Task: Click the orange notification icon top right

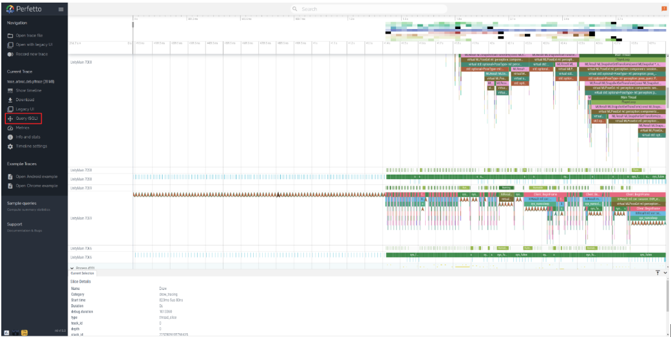Action: click(x=664, y=8)
